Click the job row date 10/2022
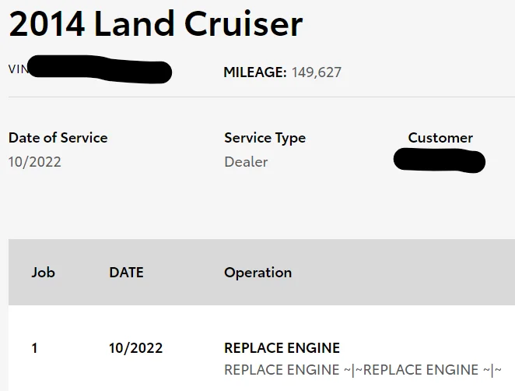The image size is (515, 391). tap(135, 348)
